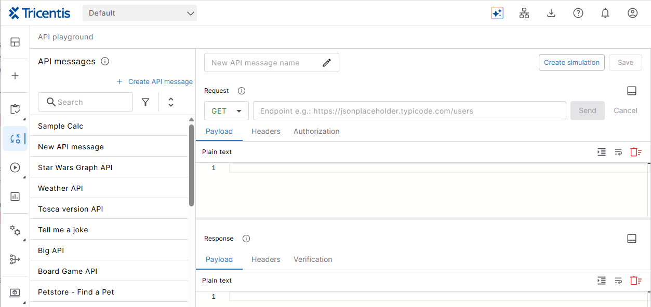Image resolution: width=651 pixels, height=307 pixels.
Task: Open notifications bell icon
Action: pos(605,13)
